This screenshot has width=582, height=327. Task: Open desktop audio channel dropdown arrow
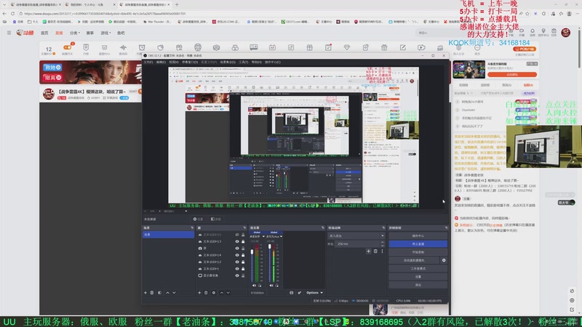[x=263, y=237]
